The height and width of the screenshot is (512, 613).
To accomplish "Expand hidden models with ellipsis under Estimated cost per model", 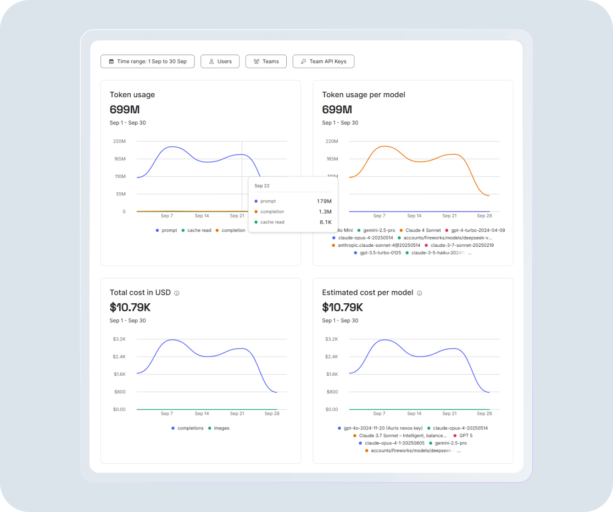I will tap(458, 451).
